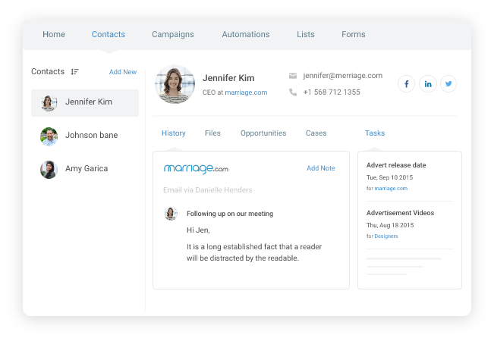Click the email envelope icon
Image resolution: width=494 pixels, height=341 pixels.
pos(293,76)
